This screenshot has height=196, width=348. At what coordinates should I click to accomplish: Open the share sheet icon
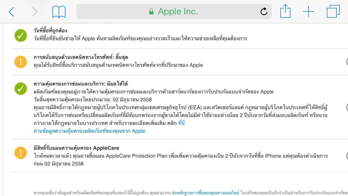[x=285, y=11]
